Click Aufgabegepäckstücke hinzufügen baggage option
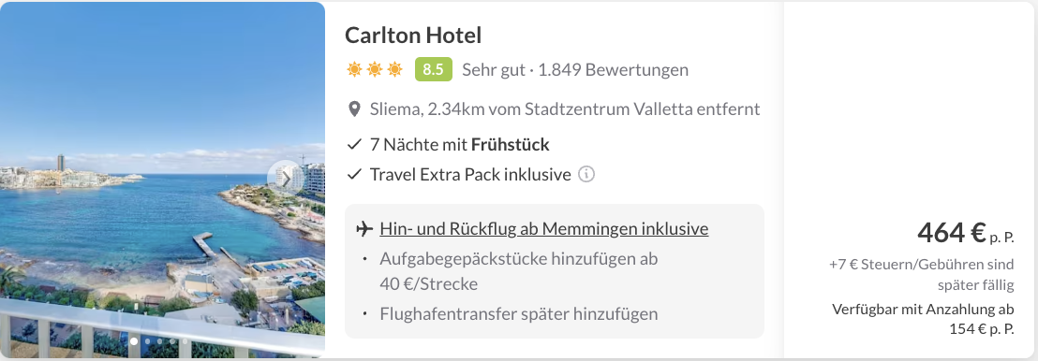1038x361 pixels. 519,271
